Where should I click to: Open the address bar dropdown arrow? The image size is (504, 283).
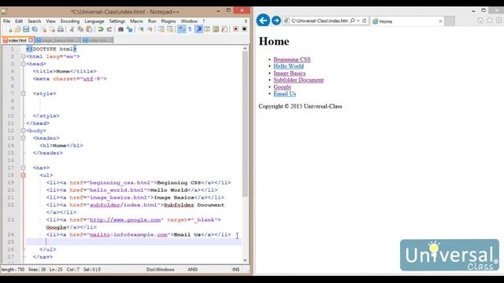pos(358,20)
